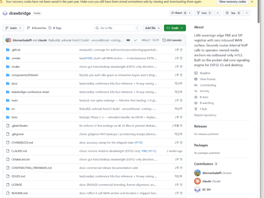This screenshot has height=198, width=264.
Task: Expand commit message ellipsis icon
Action: pos(128,40)
